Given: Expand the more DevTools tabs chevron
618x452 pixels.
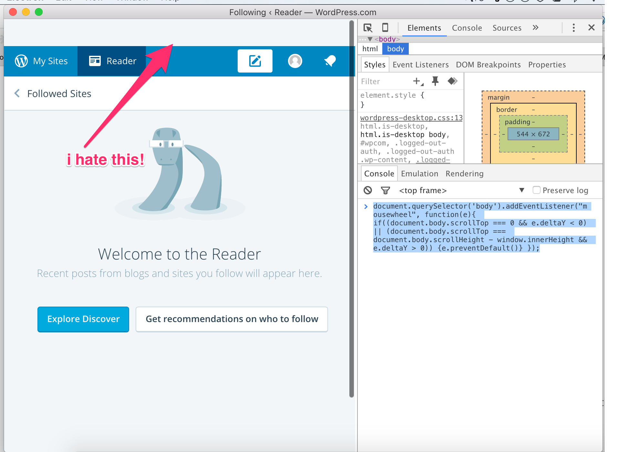Looking at the screenshot, I should point(535,28).
